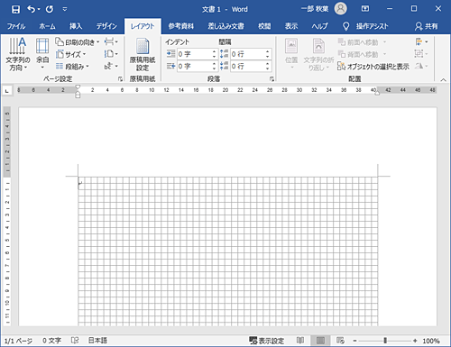451x347 pixels.
Task: Click the word count 0 文字
Action: (51, 341)
